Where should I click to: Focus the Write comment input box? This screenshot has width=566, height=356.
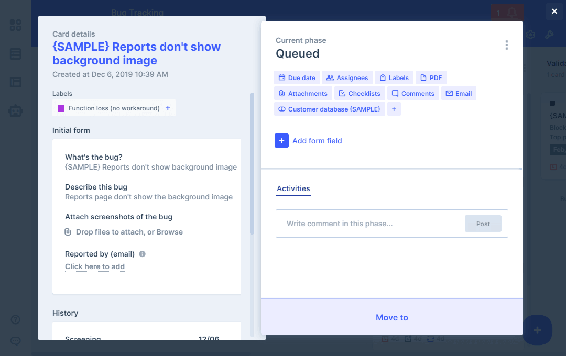(367, 224)
